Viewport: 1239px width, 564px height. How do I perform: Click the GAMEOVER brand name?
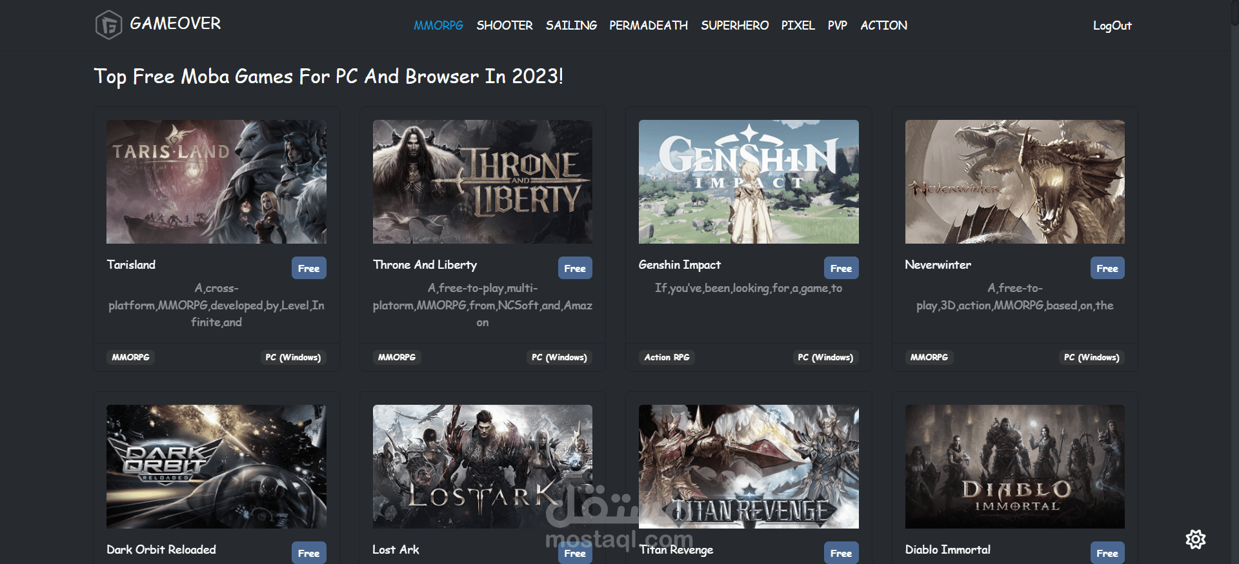[175, 23]
